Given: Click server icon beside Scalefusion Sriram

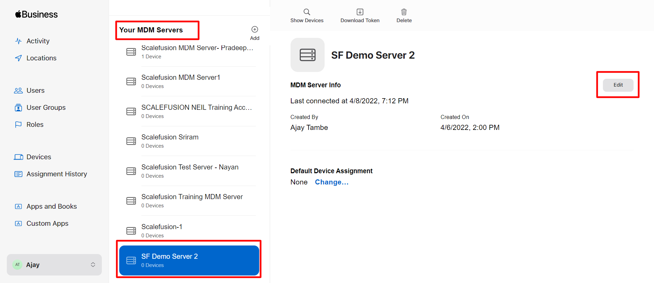Looking at the screenshot, I should [x=131, y=141].
